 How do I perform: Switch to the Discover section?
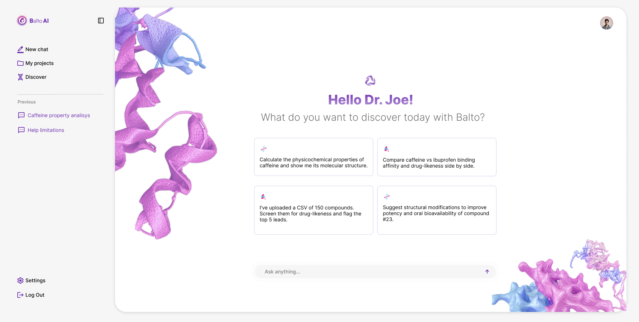tap(36, 77)
